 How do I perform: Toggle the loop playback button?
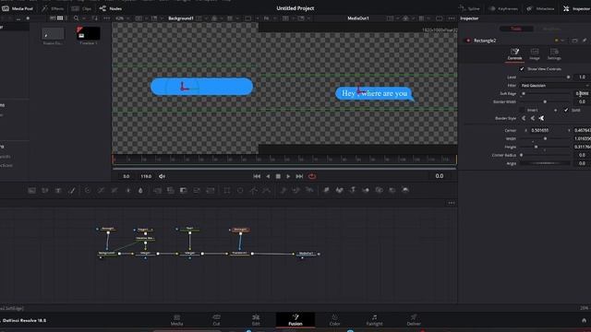(x=312, y=176)
